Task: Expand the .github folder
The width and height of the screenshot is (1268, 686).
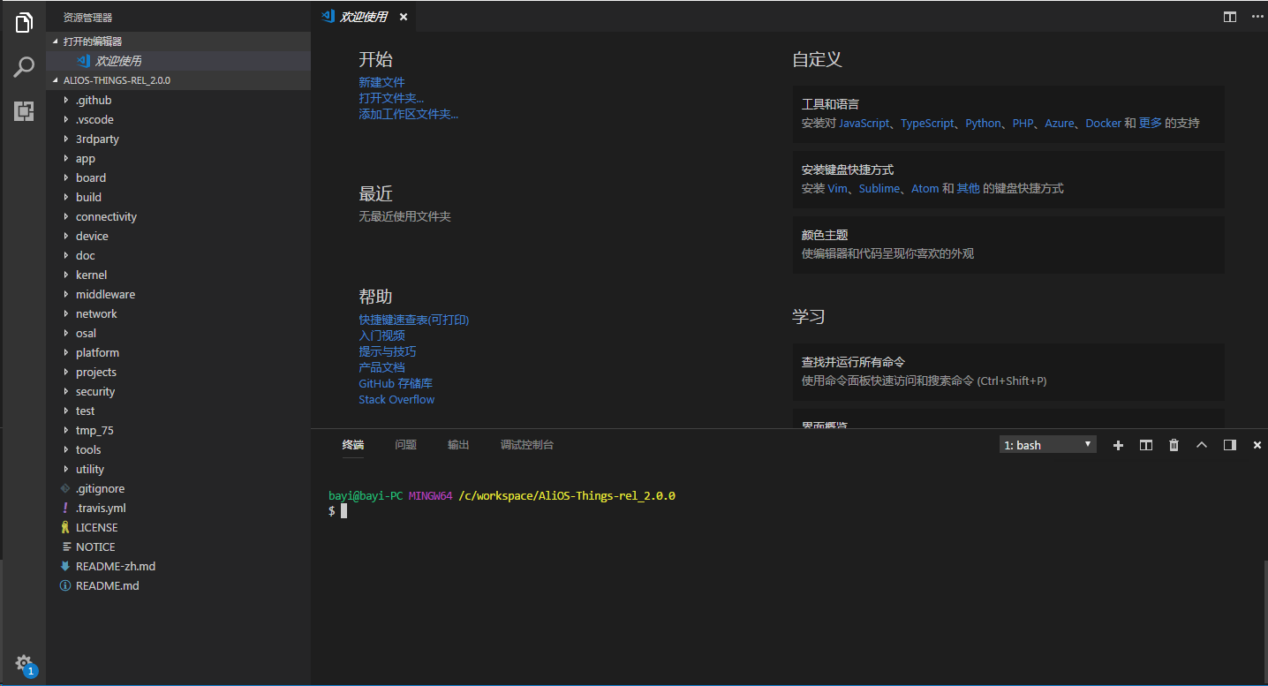Action: point(178,100)
